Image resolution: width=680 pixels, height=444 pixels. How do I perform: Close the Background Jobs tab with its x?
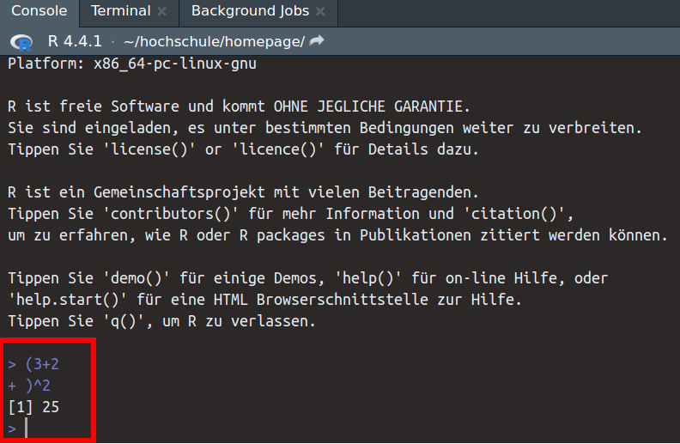[320, 12]
